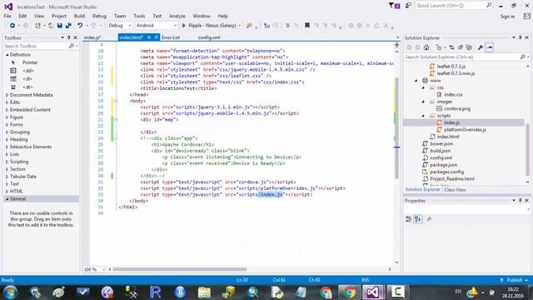Expand the Document Metadata toolbox group
The height and width of the screenshot is (300, 533).
7,95
